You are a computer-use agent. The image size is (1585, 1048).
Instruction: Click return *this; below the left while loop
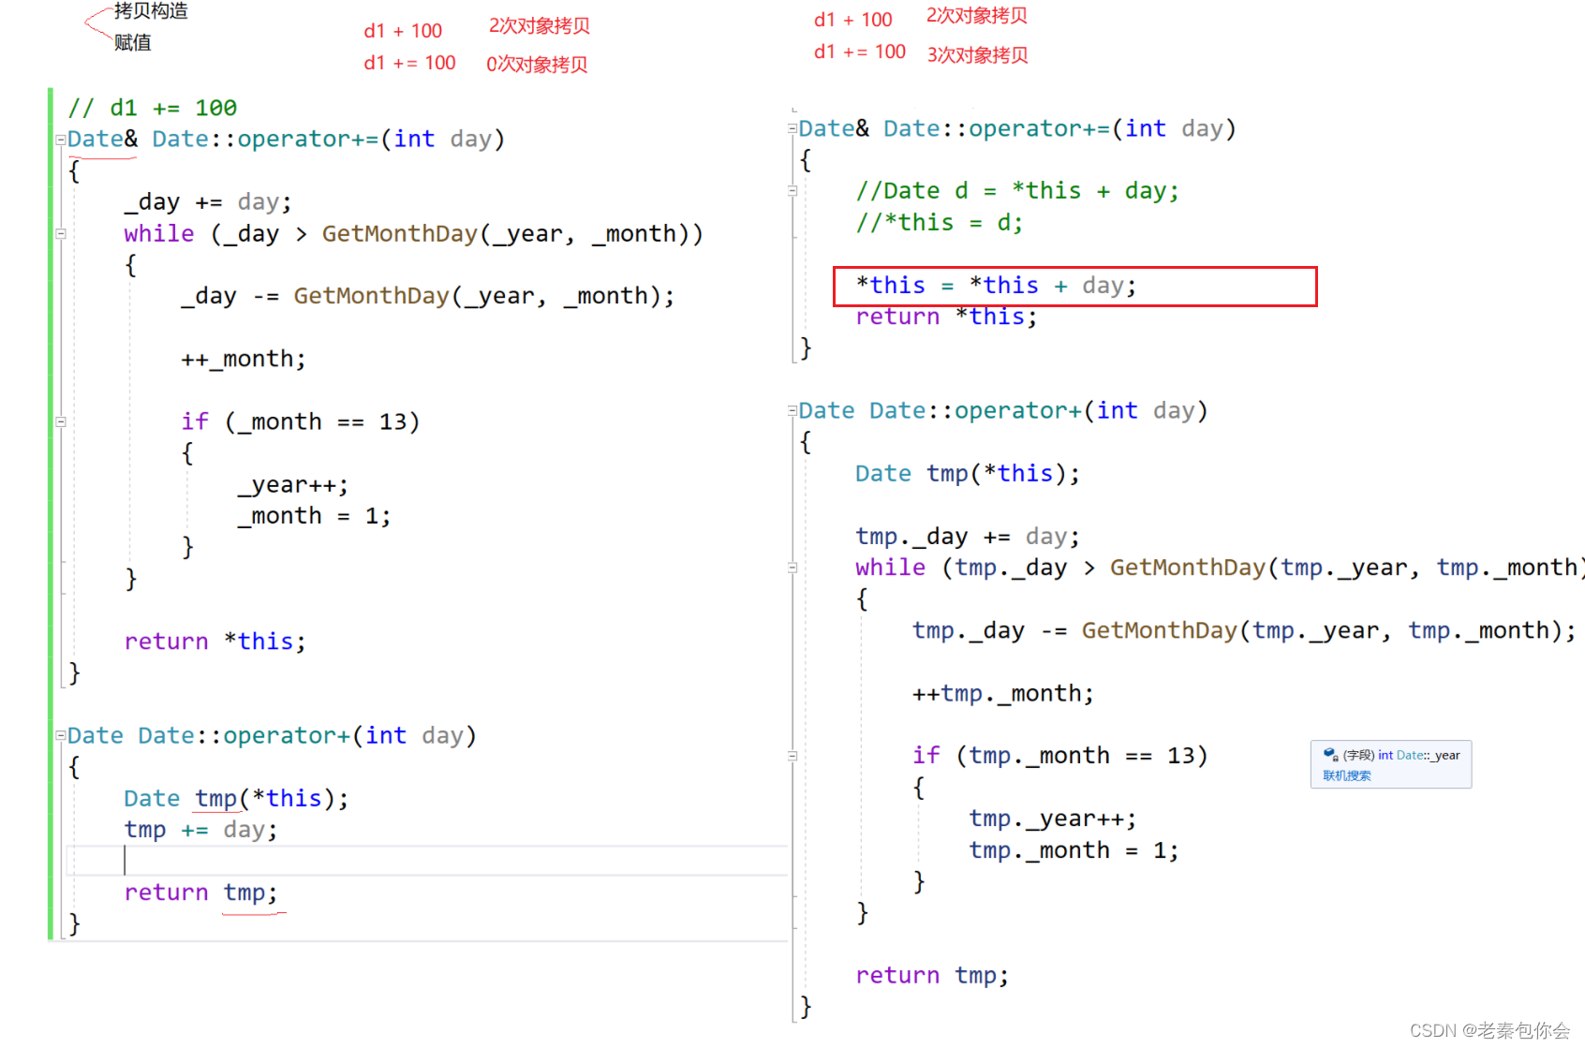point(215,642)
